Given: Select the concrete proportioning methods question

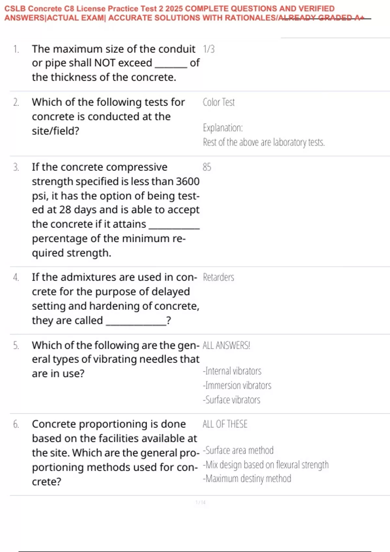Looking at the screenshot, I should 115,453.
